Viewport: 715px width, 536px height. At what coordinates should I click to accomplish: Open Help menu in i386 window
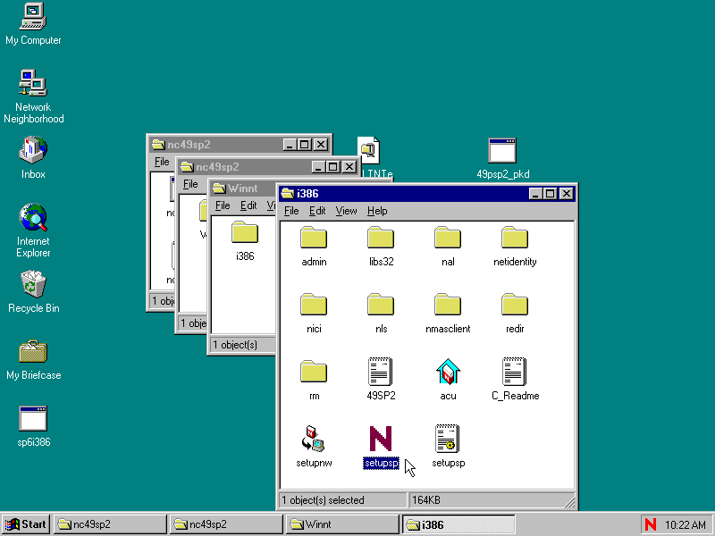tap(377, 211)
